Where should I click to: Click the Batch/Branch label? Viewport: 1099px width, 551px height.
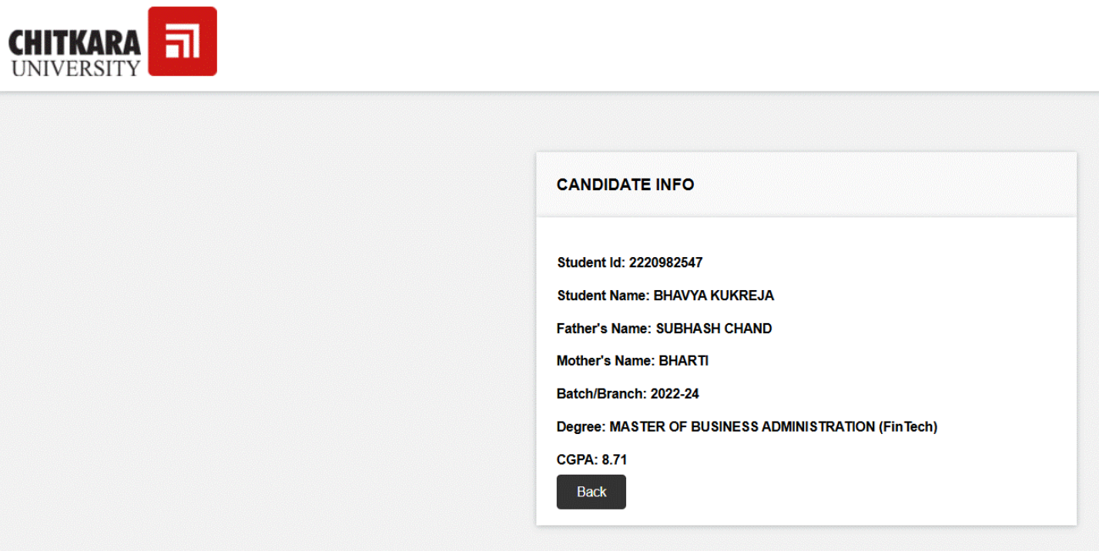point(601,394)
